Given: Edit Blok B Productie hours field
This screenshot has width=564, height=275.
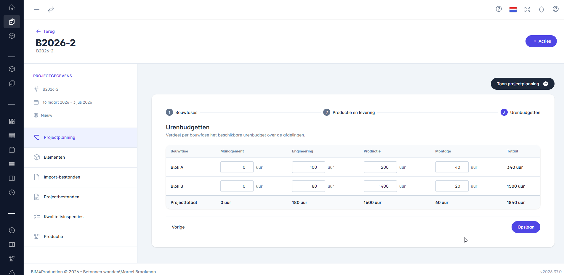Looking at the screenshot, I should [x=380, y=186].
